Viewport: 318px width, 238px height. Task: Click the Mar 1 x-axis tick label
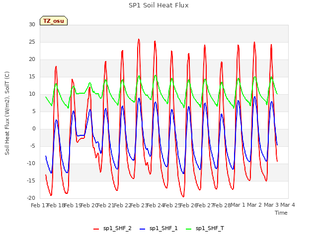click(x=238, y=205)
